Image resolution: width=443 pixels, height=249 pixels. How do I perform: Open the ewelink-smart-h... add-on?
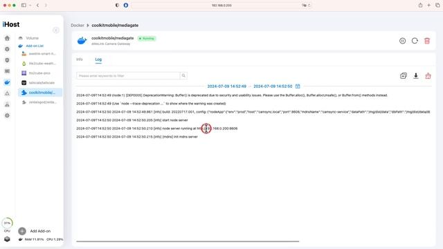click(x=39, y=54)
